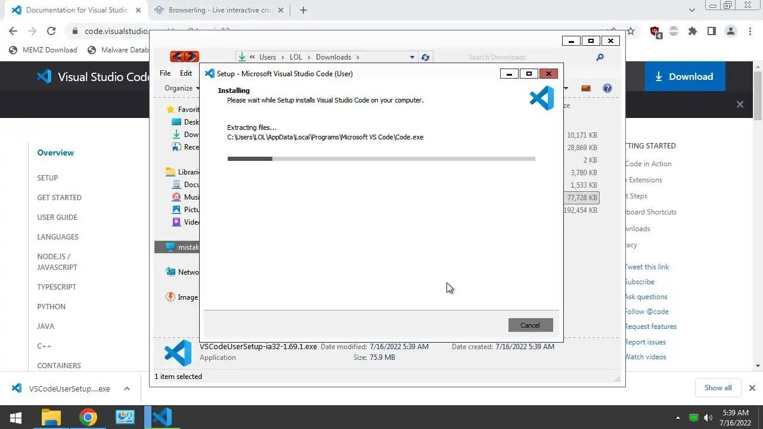
Task: Open the Overview docs link
Action: [55, 153]
